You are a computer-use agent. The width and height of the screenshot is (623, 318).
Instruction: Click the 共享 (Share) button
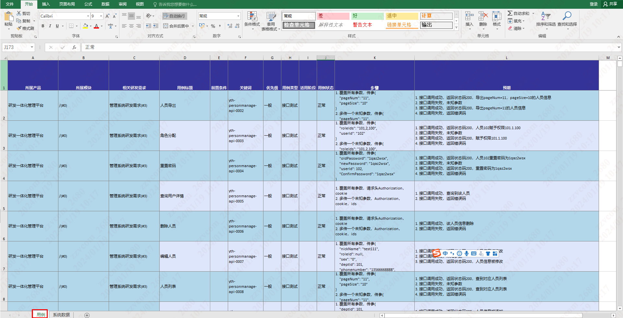(610, 4)
